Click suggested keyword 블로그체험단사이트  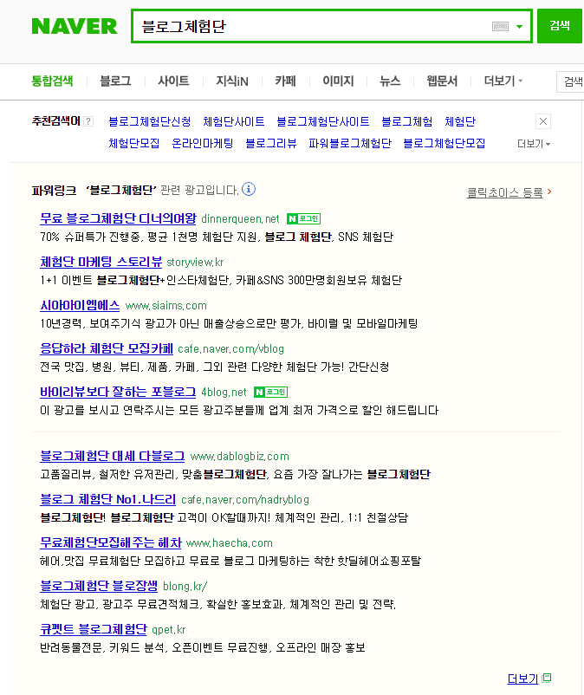pyautogui.click(x=322, y=121)
